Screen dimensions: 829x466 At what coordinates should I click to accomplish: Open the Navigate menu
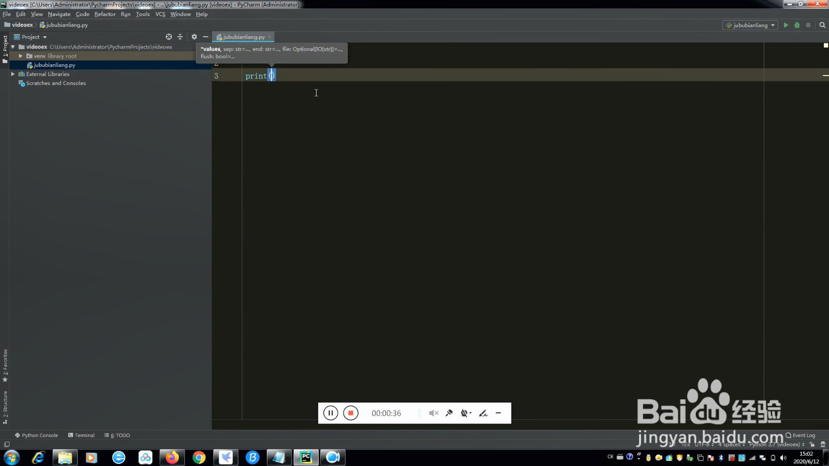tap(59, 14)
